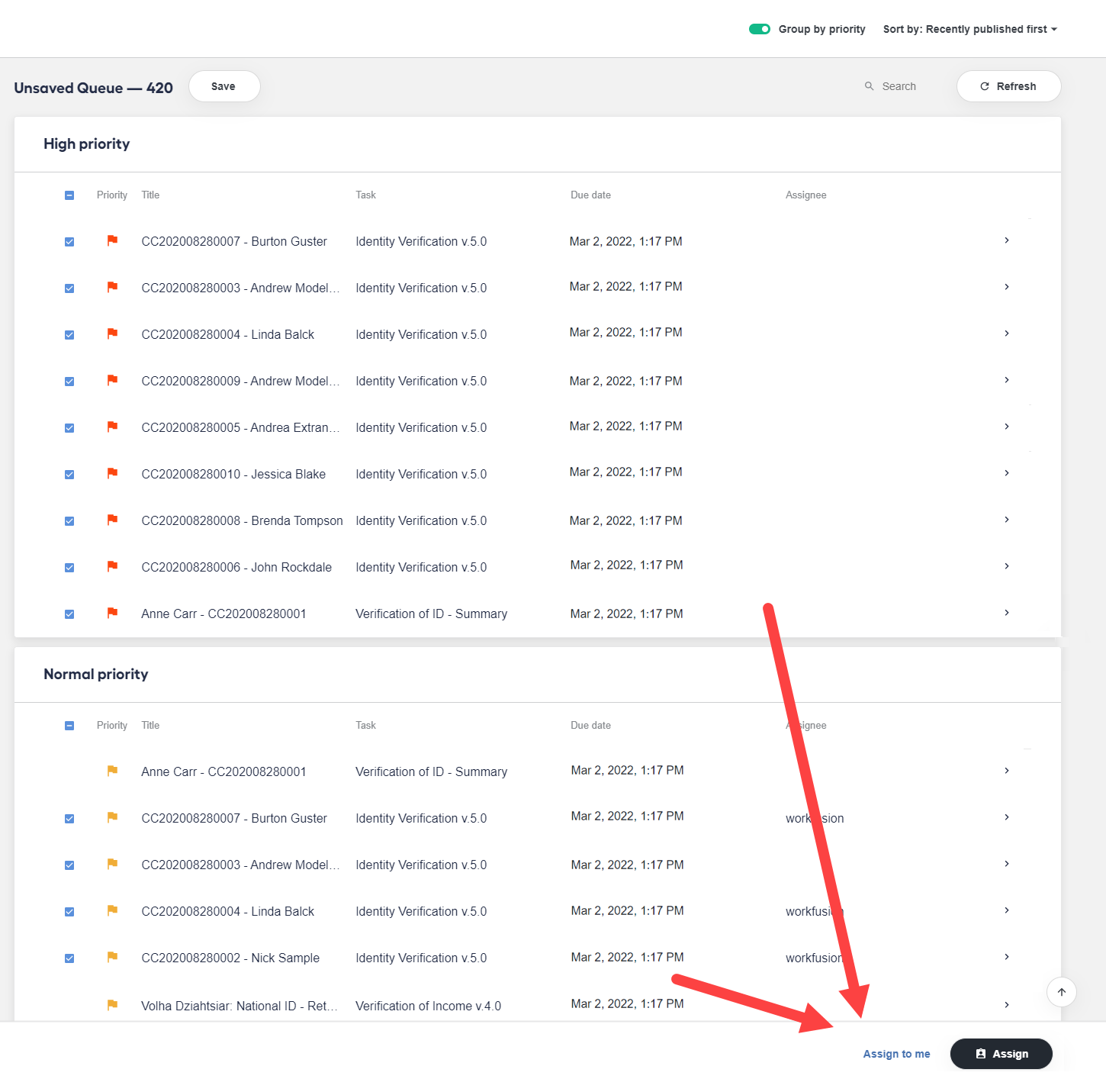The height and width of the screenshot is (1079, 1106).
Task: Expand the Jessica Blake row chevron
Action: [x=1007, y=473]
